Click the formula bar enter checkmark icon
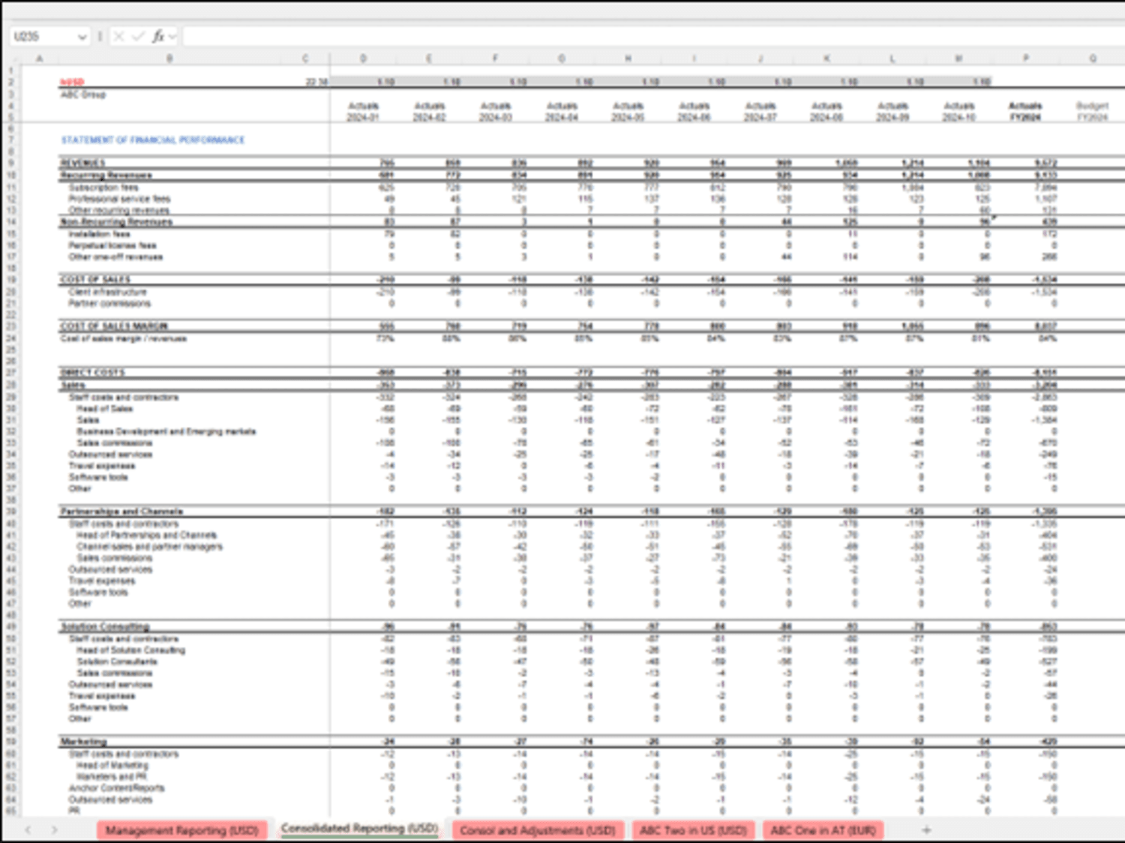 coord(138,36)
